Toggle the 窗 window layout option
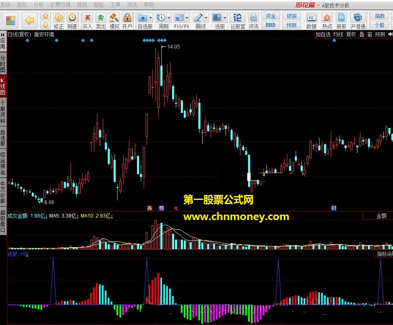393x325 pixels. [x=370, y=34]
